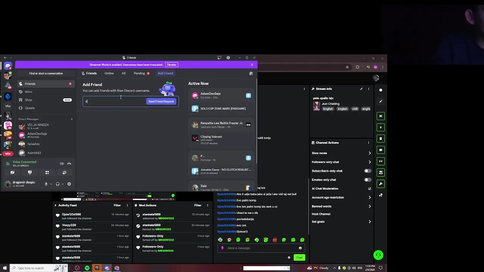
Task: Open Find or start a conversation search
Action: pyautogui.click(x=46, y=73)
